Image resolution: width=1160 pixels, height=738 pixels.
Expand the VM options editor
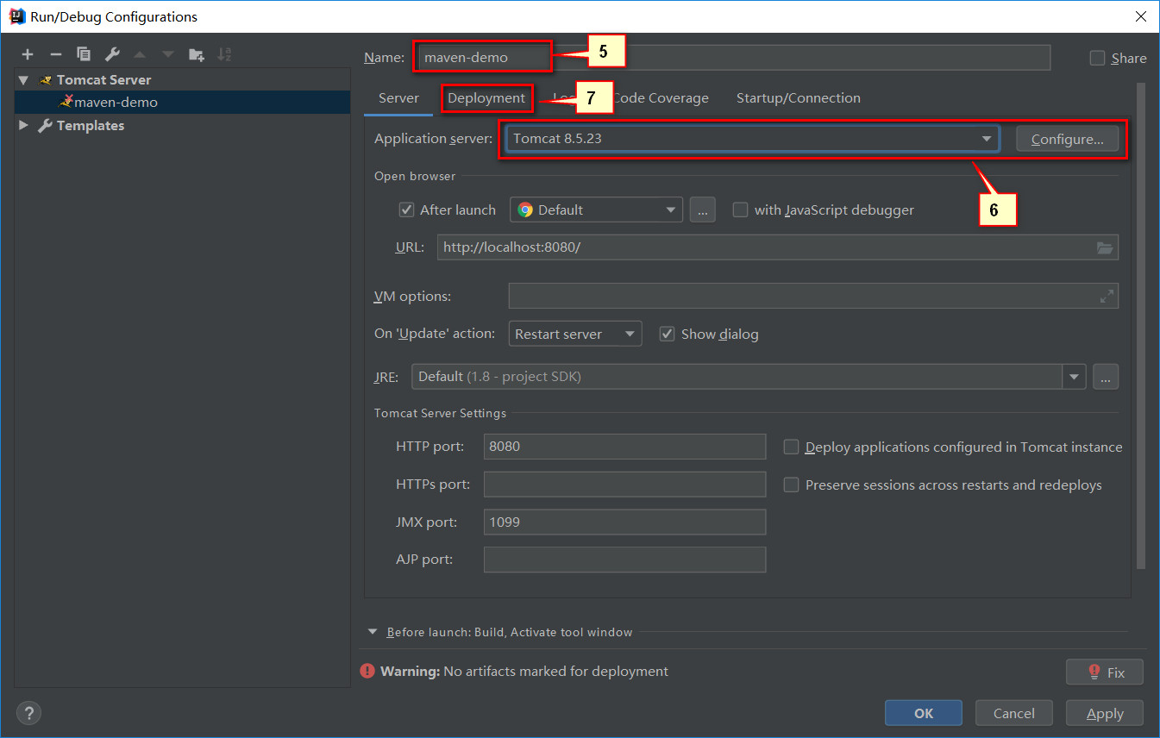[1107, 296]
